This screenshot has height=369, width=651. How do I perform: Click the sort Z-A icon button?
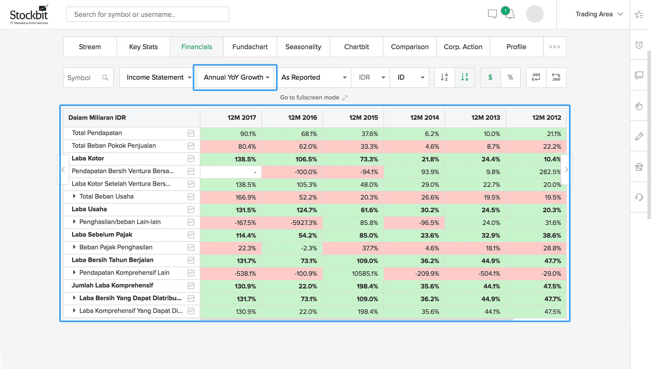point(465,77)
